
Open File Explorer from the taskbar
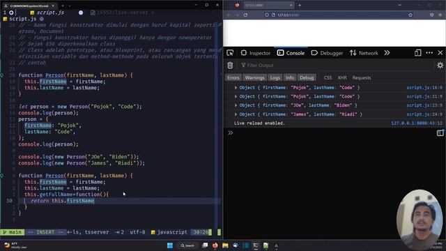225,245
